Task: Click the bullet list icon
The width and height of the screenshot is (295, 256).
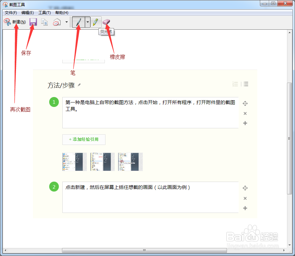Action: 246,84
